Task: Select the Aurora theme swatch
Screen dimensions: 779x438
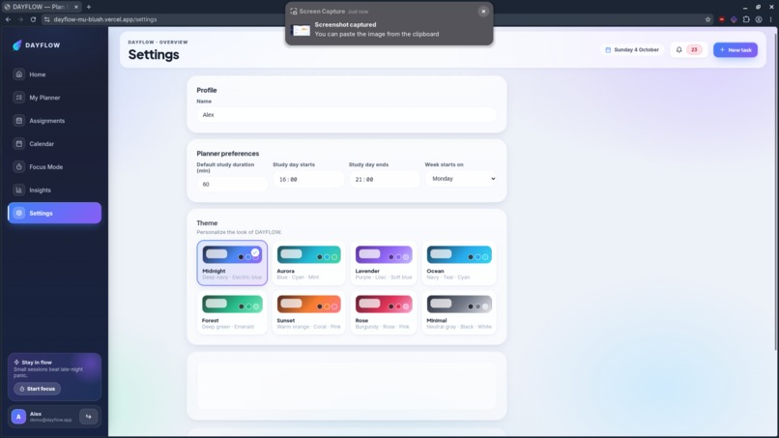Action: [x=308, y=263]
